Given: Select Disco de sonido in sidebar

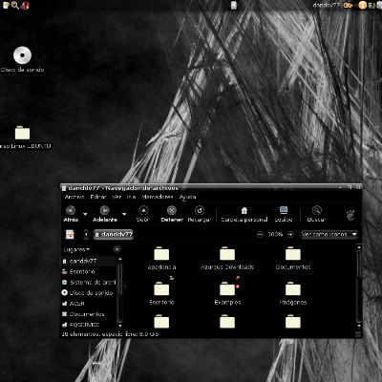Looking at the screenshot, I should [88, 293].
